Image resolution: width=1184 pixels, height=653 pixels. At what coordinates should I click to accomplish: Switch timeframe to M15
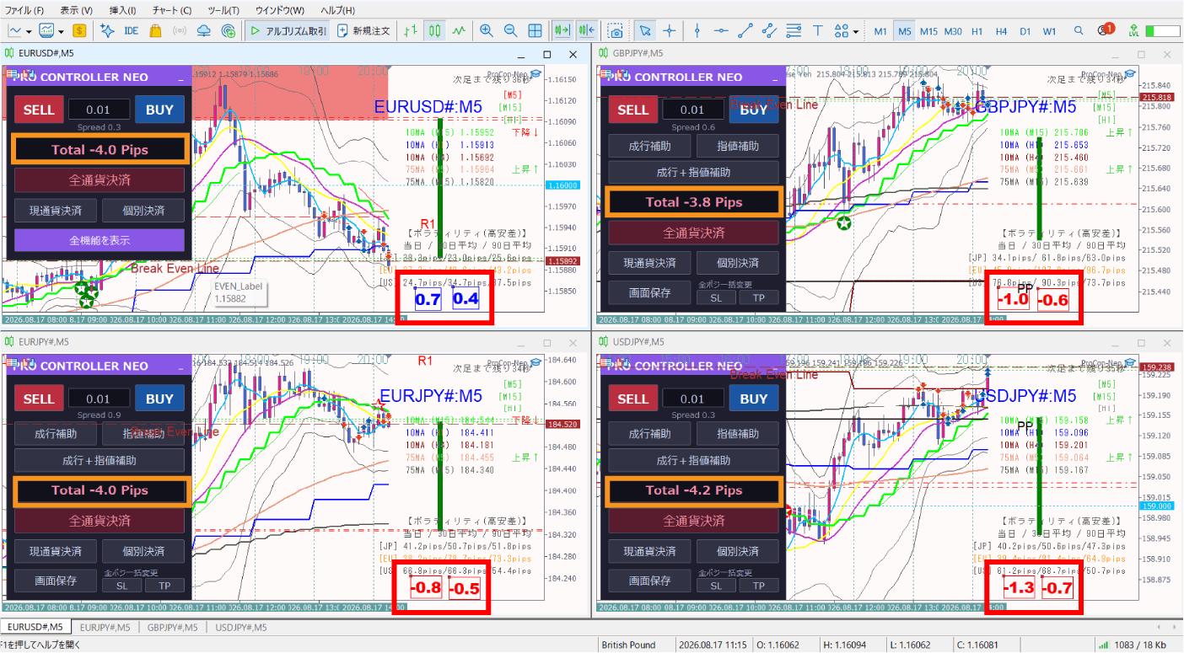[x=928, y=31]
